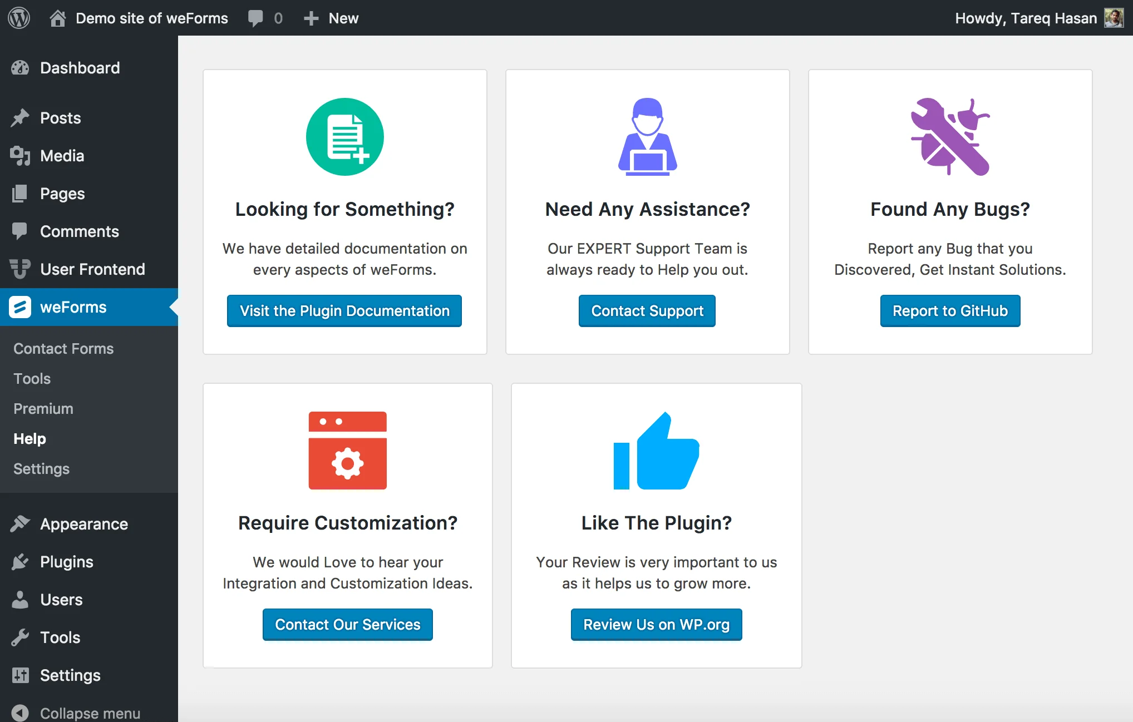Image resolution: width=1133 pixels, height=722 pixels.
Task: Navigate to Premium under weForms
Action: click(43, 409)
